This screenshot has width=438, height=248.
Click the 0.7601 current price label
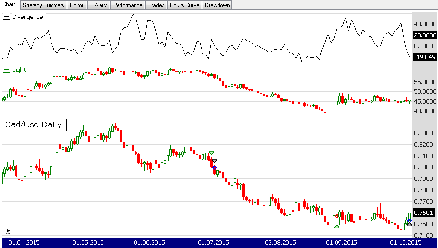[425, 213]
